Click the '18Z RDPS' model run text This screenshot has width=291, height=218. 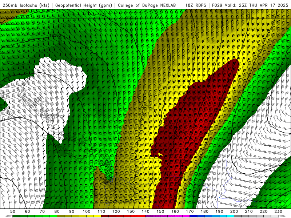pyautogui.click(x=196, y=5)
